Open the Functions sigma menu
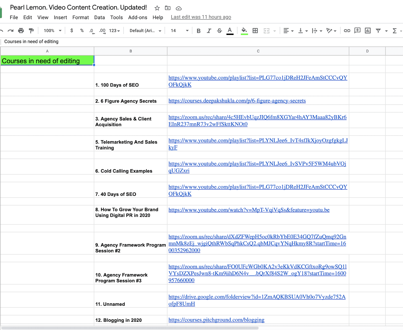Screen dimensions: 403x330 pos(395,31)
